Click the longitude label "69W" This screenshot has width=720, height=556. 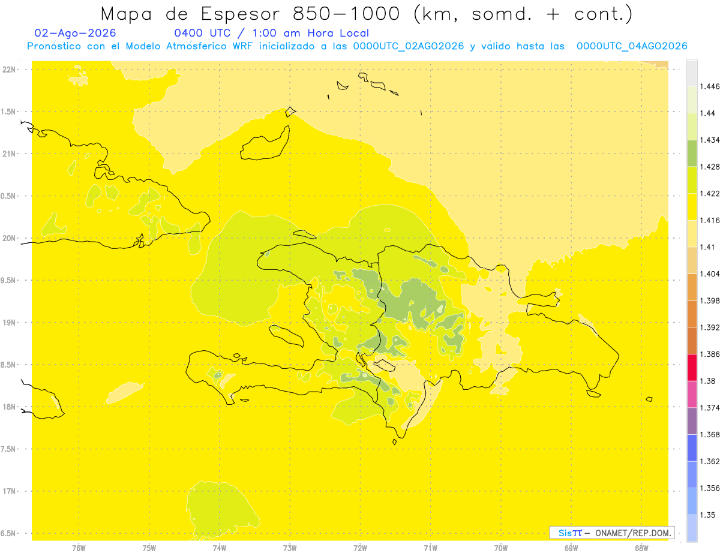pos(571,548)
